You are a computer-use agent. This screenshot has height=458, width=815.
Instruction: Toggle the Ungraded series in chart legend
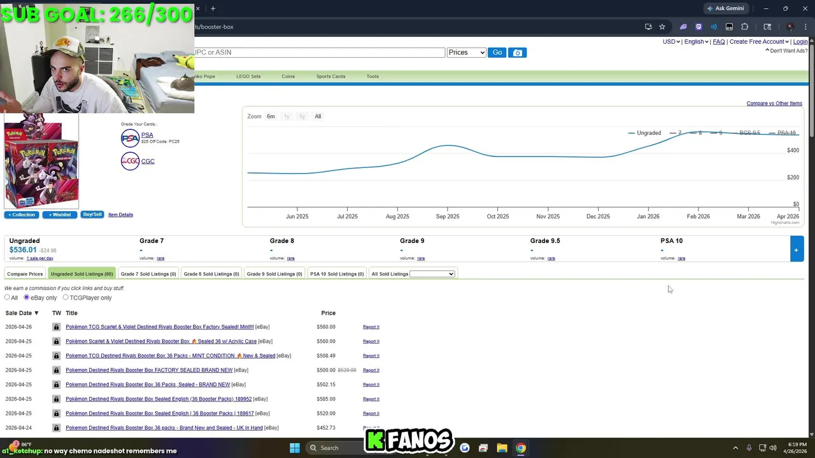(x=644, y=133)
